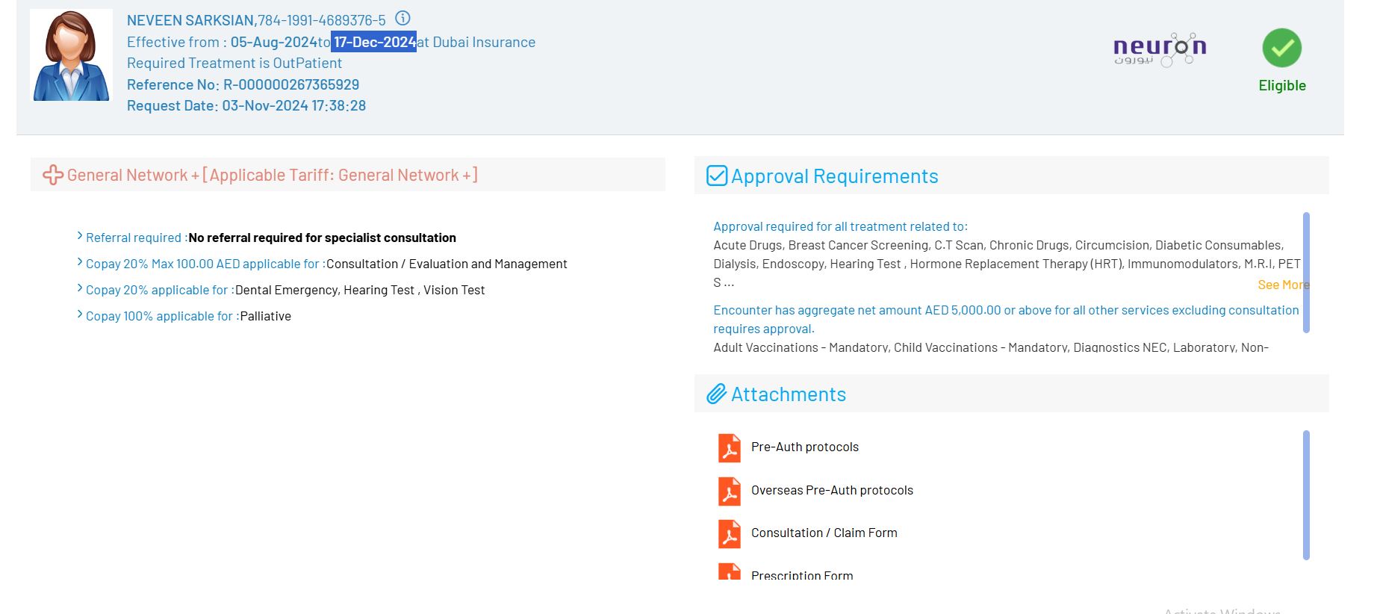Click the highlighted date 17-Dec-2024
1377x614 pixels.
click(374, 42)
